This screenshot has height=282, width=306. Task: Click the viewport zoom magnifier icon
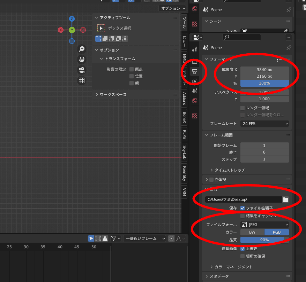coord(82,49)
